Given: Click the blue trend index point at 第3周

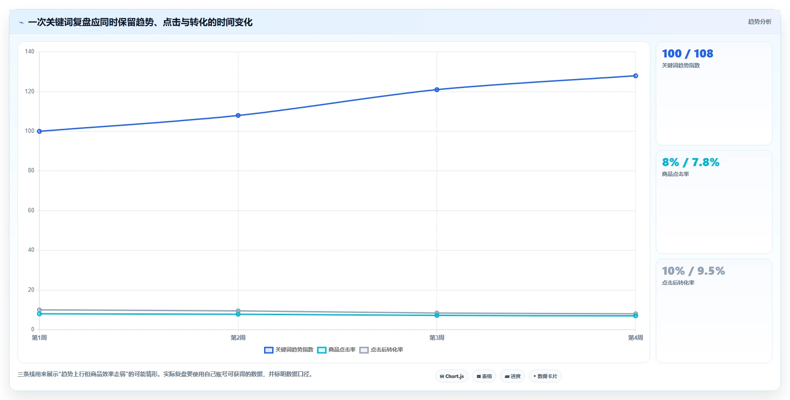Looking at the screenshot, I should (437, 90).
